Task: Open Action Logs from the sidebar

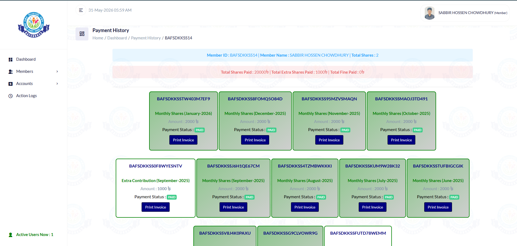Action: (x=26, y=96)
